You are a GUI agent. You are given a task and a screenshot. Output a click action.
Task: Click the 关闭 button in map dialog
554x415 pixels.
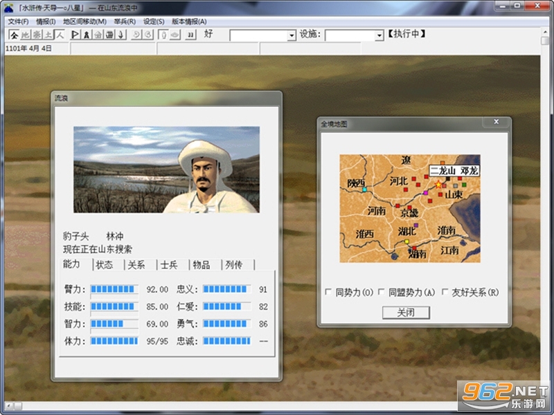click(406, 313)
